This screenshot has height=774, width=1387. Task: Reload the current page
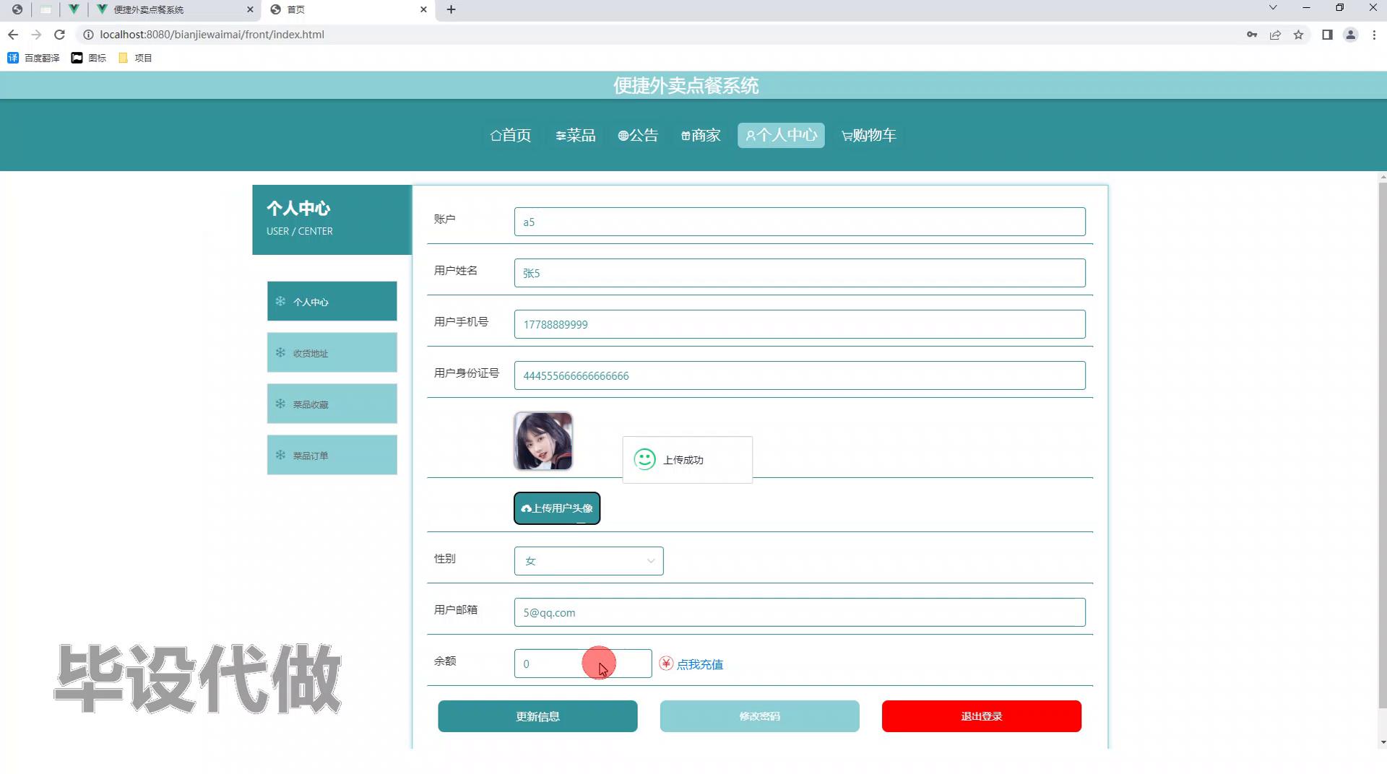[60, 35]
